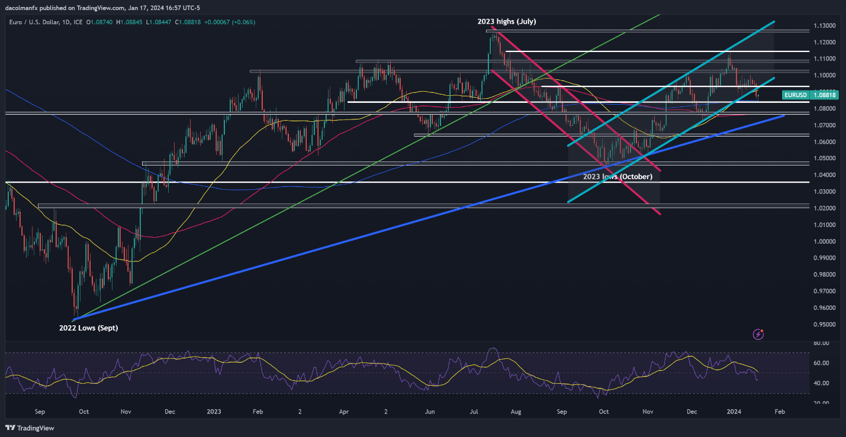846x437 pixels.
Task: Click the close value C1.08818
Action: coord(189,22)
